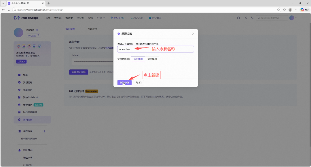The image size is (311, 167).
Task: Click the 取消 button in dialog
Action: [139, 83]
